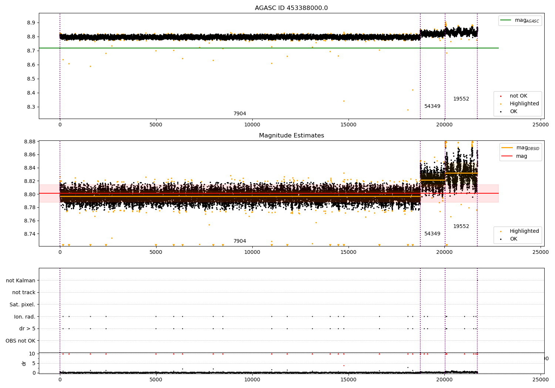The image size is (555, 388).
Task: Click the "Magnitude Estimates" subplot title
Action: (x=292, y=136)
